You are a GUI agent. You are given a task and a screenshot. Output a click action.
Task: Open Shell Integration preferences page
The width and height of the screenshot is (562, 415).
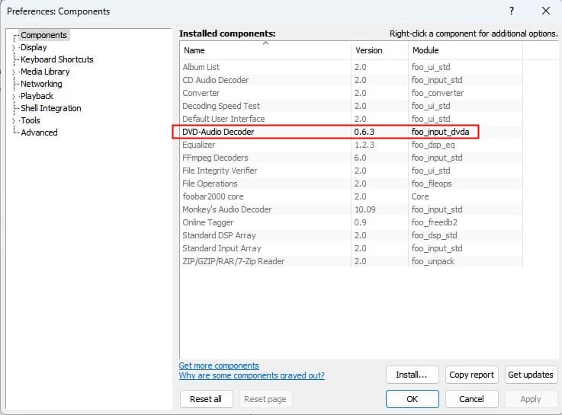tap(51, 108)
